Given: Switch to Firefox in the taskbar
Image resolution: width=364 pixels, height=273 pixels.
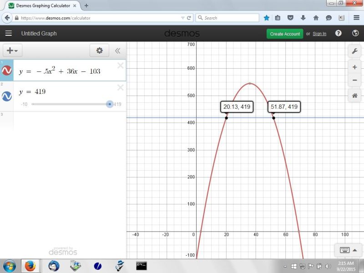Looking at the screenshot, I should tap(30, 266).
